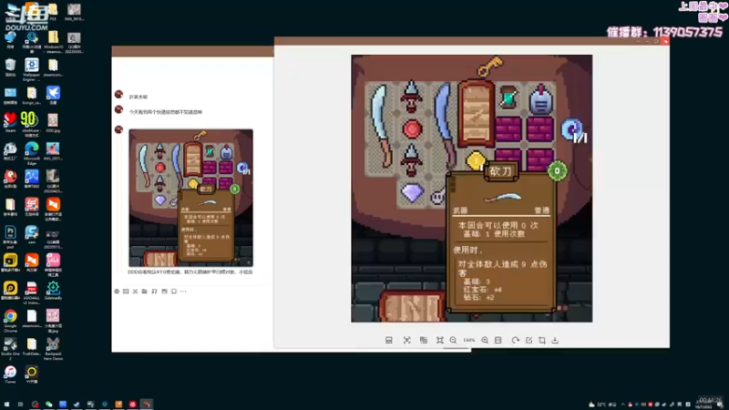The height and width of the screenshot is (410, 729).
Task: Expand the hidden system tray icons chevron
Action: point(623,405)
